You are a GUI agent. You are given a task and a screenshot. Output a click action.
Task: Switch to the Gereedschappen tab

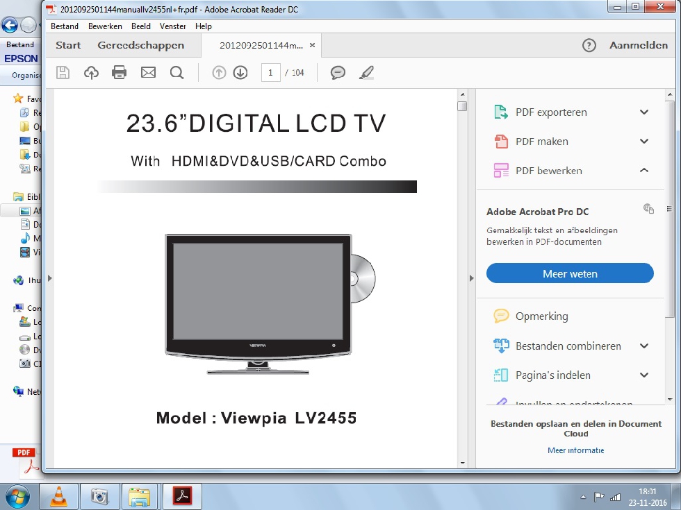(140, 45)
